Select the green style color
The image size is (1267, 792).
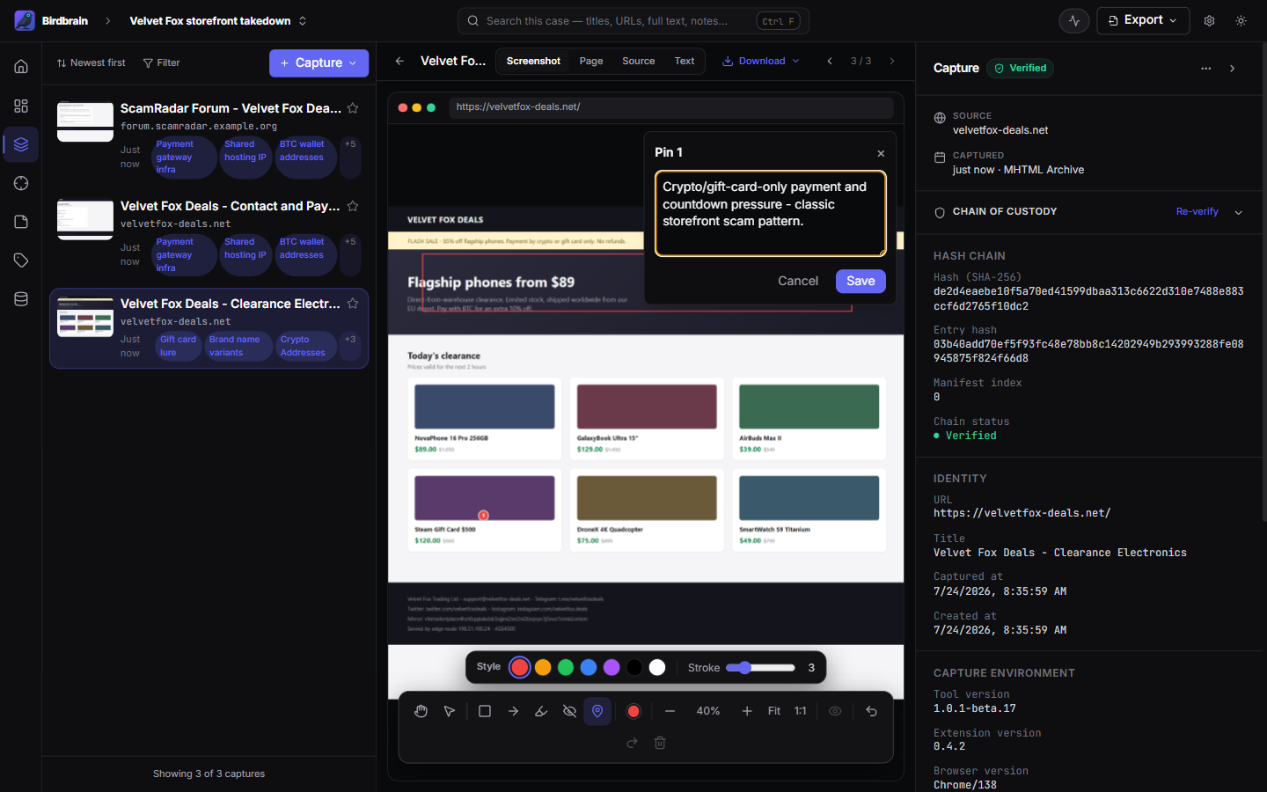[566, 667]
